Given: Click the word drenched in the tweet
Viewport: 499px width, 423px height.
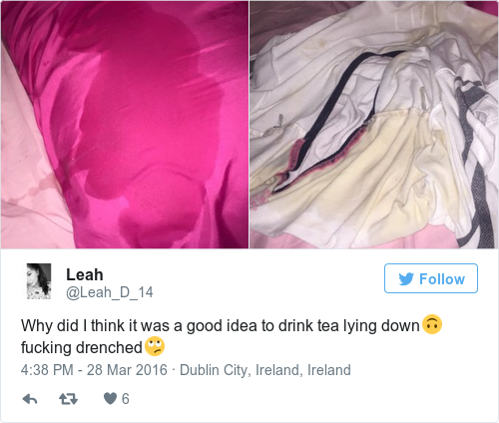Looking at the screenshot, I should (x=109, y=347).
